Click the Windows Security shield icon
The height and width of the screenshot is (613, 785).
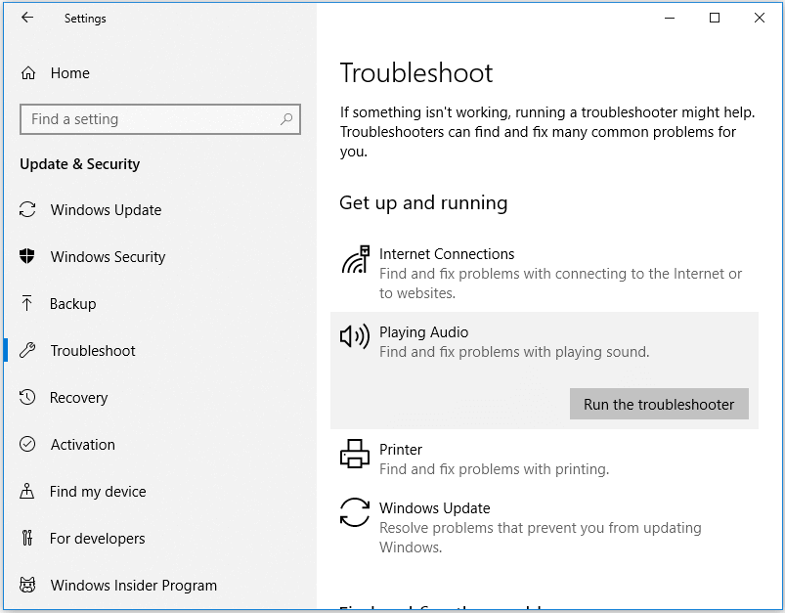point(29,257)
